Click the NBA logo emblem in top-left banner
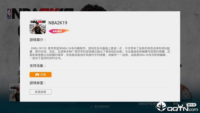 pos(9,14)
